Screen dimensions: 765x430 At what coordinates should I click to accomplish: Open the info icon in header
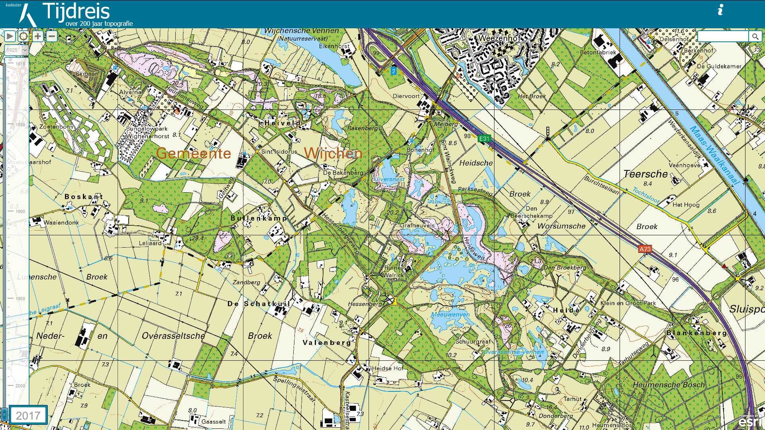pyautogui.click(x=720, y=10)
